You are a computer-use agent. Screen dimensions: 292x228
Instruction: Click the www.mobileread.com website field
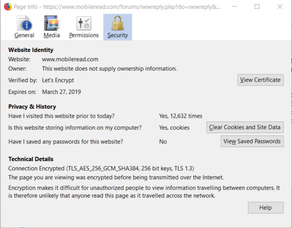[70, 59]
